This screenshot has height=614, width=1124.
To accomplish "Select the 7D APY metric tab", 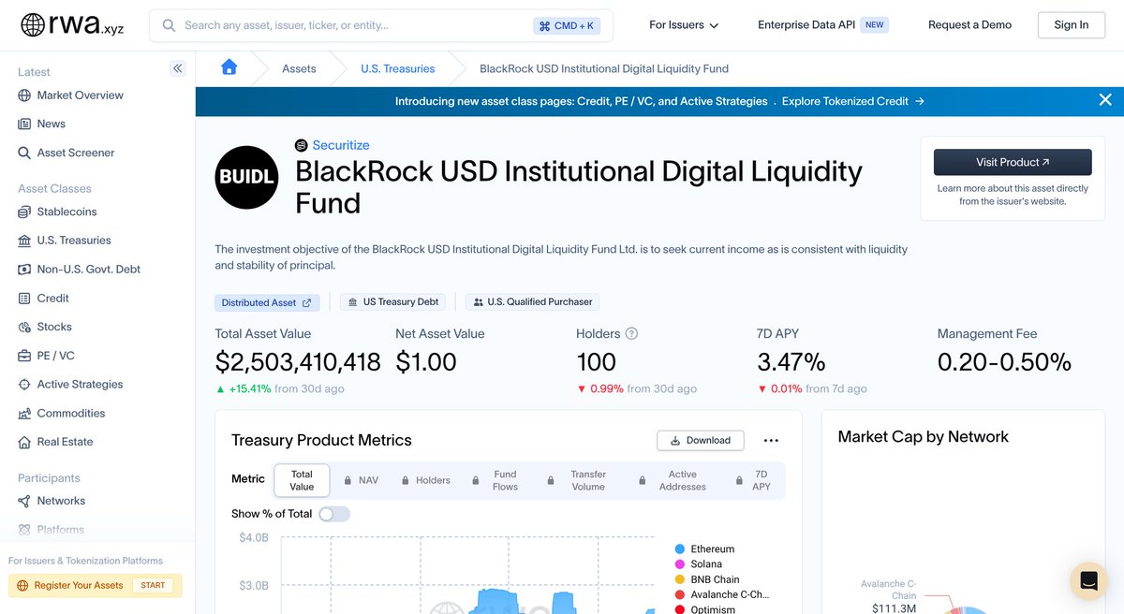I will (x=753, y=480).
